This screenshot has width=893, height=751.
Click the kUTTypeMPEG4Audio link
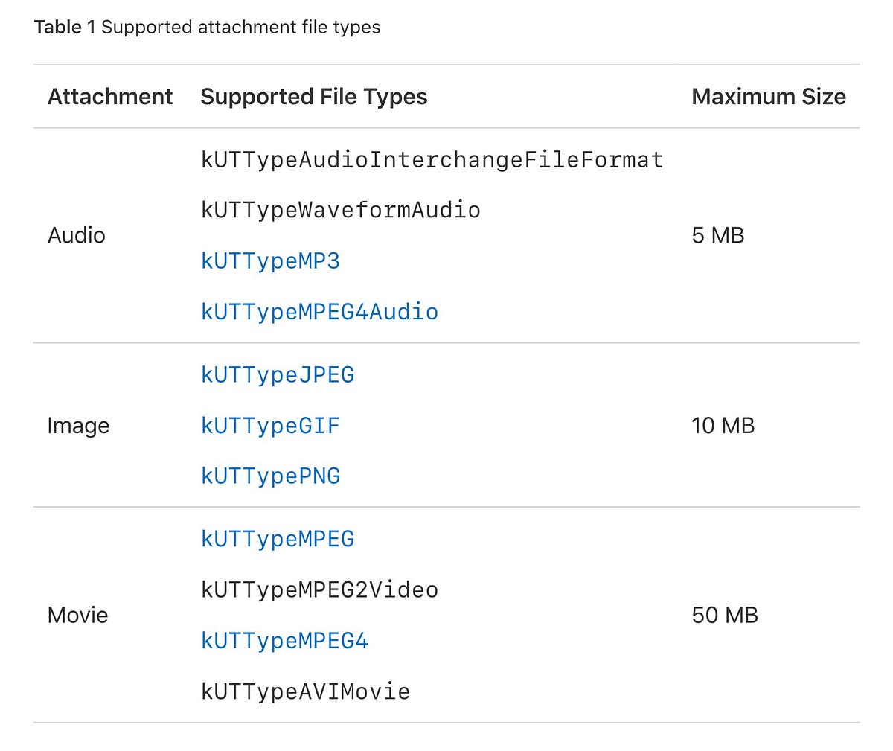(x=319, y=312)
